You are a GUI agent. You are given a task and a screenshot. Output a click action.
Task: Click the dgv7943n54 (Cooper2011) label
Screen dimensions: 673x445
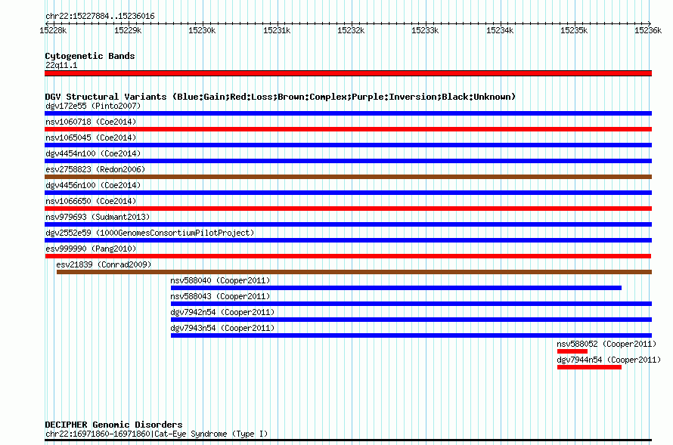click(x=222, y=328)
